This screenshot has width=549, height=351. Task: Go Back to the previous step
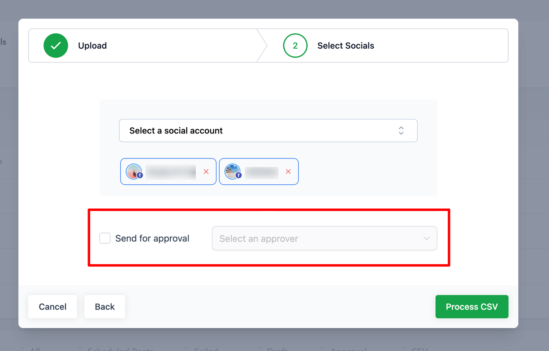pos(105,307)
